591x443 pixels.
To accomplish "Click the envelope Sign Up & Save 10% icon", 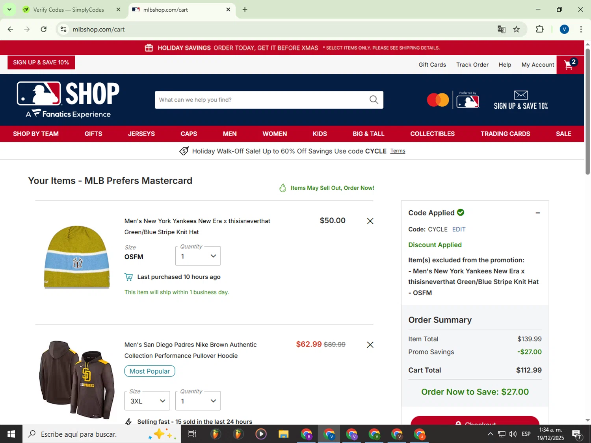I will coord(520,100).
